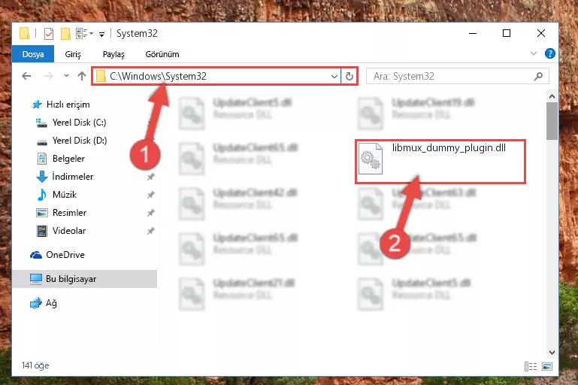
Task: Switch to large icons view in status bar
Action: point(547,366)
